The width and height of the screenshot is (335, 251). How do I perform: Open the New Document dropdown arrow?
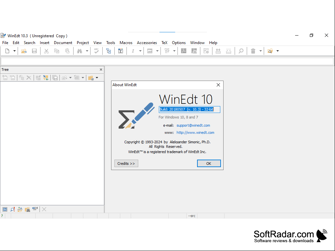14,51
